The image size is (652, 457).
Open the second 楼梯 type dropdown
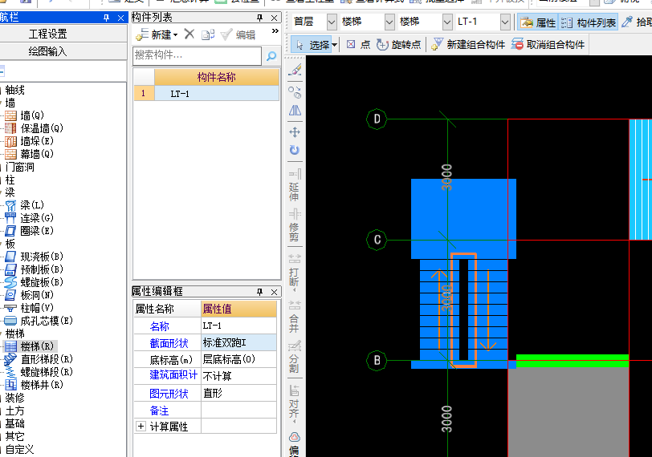(447, 22)
